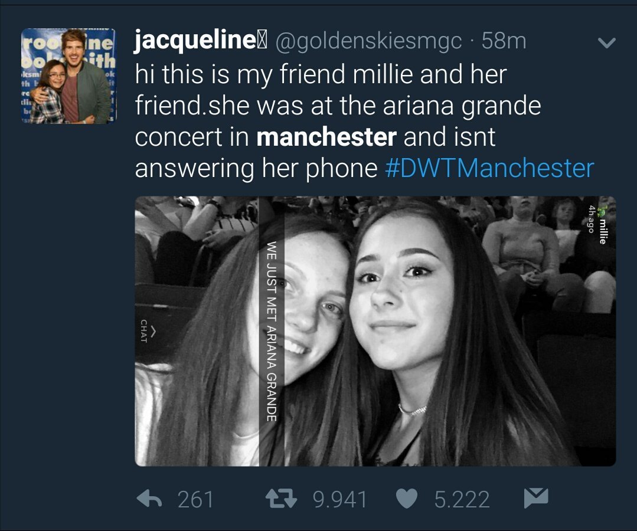The height and width of the screenshot is (531, 637).
Task: View the 9.941 retweets count
Action: 340,499
